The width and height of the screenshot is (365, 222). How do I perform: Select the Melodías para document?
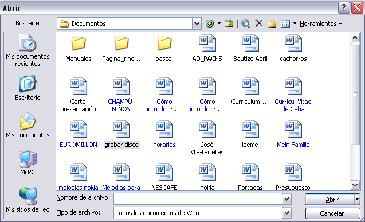click(x=121, y=177)
